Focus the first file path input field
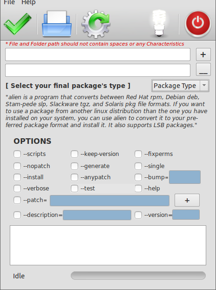This screenshot has width=216, height=290. [x=98, y=54]
